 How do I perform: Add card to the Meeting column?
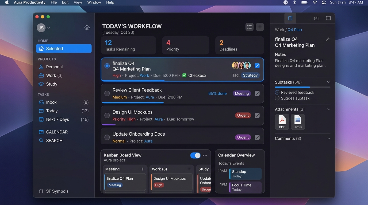point(143,169)
